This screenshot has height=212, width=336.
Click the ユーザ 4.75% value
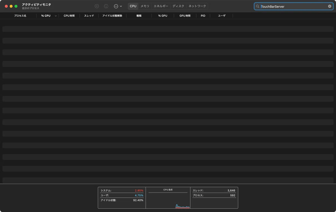[x=139, y=195]
